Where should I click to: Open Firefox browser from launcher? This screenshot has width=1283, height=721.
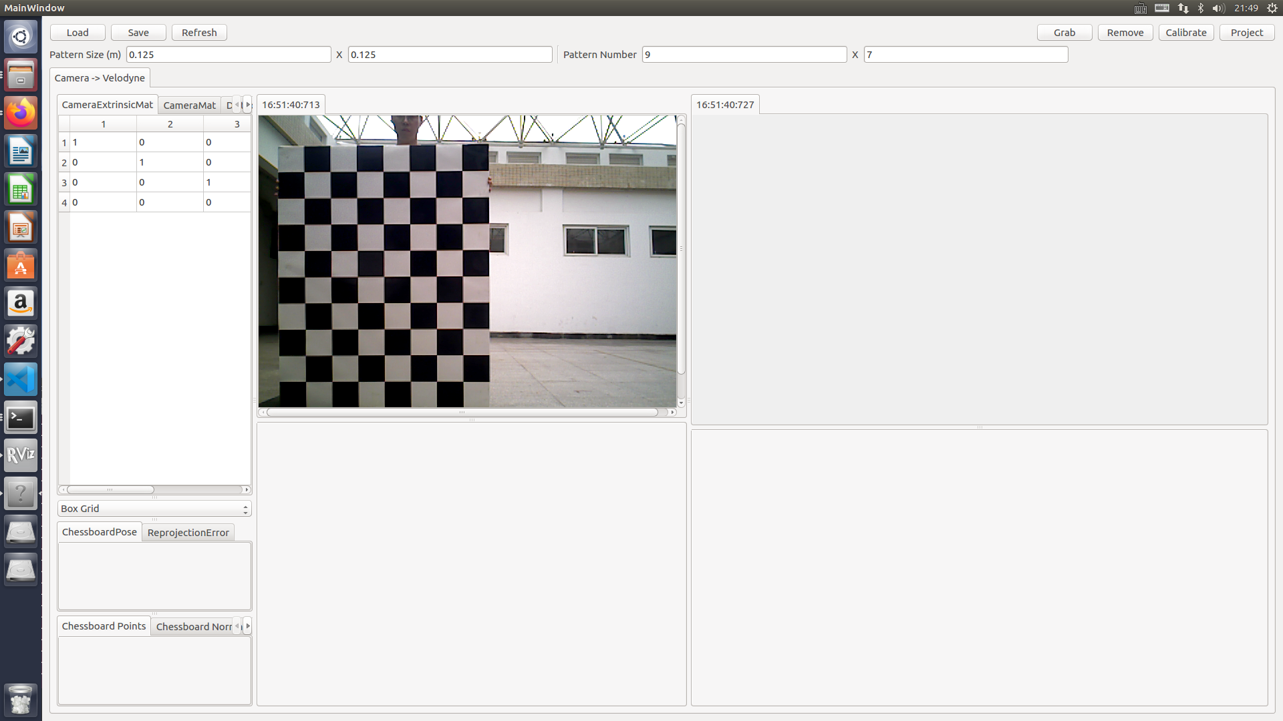[x=21, y=113]
